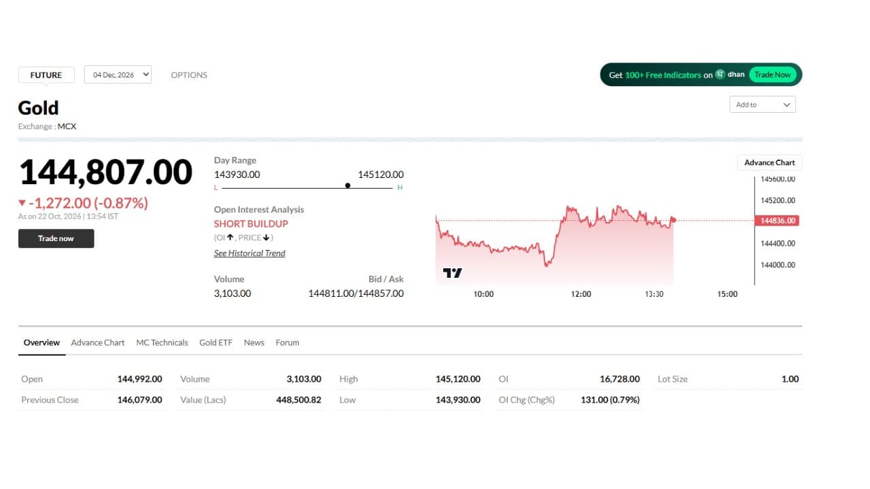Click the Low value 143,930.00 in table
870x489 pixels.
[458, 399]
